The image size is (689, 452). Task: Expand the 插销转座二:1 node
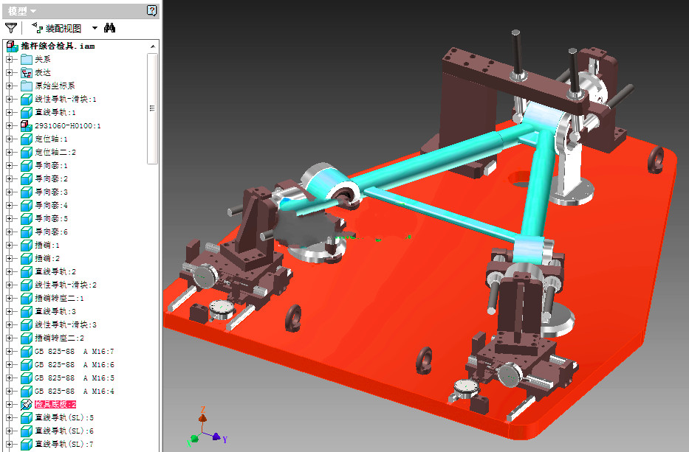9,298
